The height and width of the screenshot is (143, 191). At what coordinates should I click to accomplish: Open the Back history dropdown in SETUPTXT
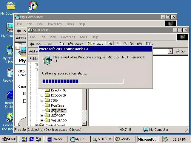click(45, 44)
